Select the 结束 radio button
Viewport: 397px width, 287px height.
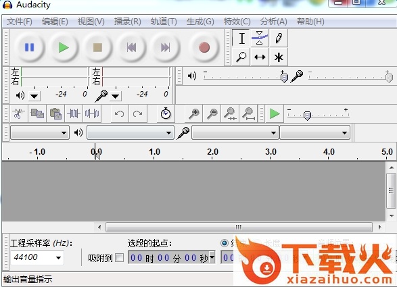(x=225, y=243)
